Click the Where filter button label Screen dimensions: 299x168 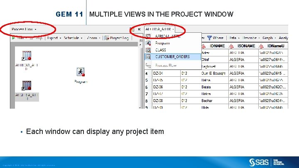(x=218, y=38)
